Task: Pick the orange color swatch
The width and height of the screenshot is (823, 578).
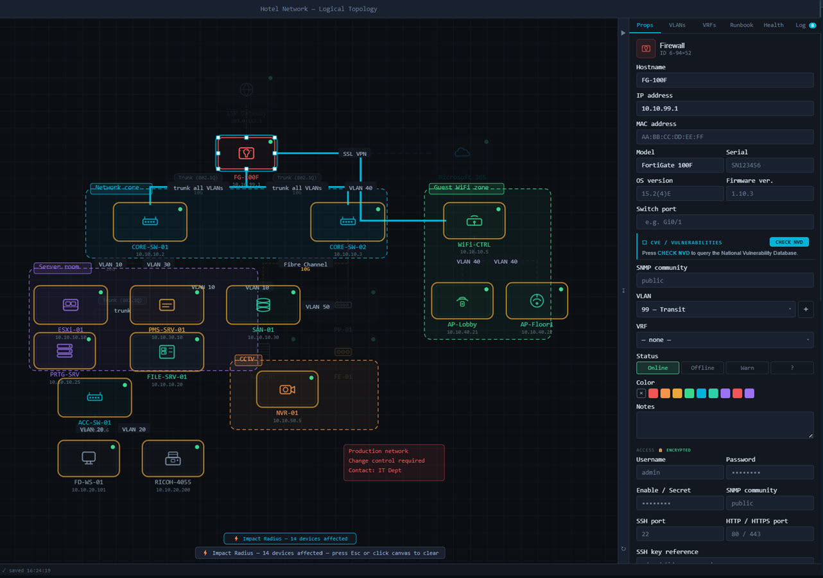Action: coord(665,393)
